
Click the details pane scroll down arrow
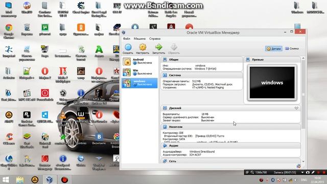[303, 162]
